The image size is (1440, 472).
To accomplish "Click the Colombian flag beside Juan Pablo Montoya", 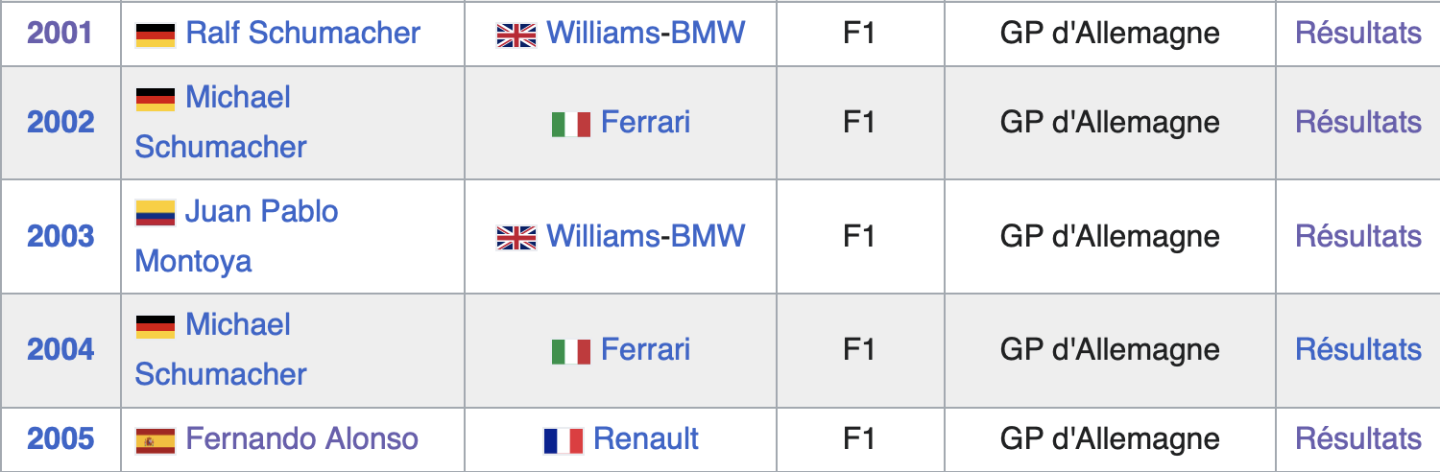I will (155, 212).
